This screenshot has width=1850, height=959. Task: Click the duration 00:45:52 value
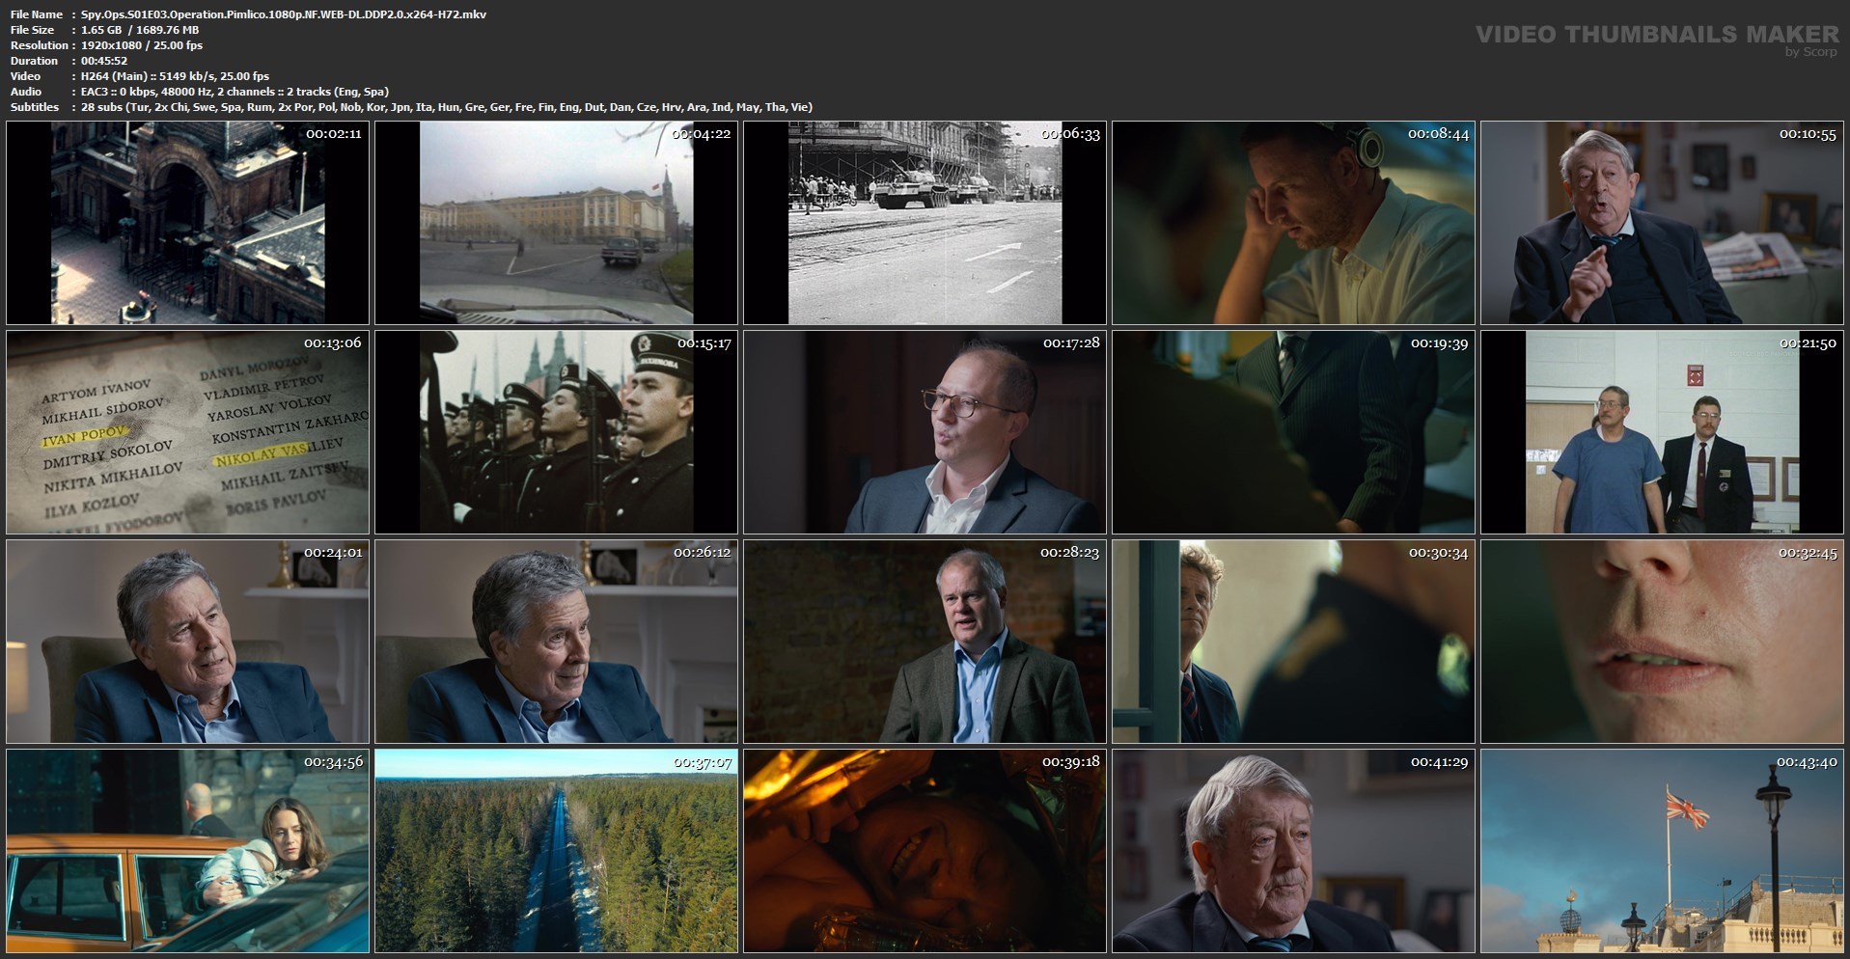click(104, 61)
